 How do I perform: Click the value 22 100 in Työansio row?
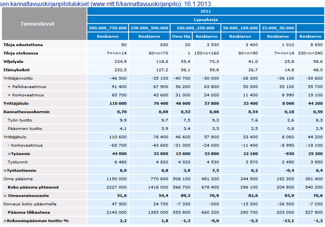(x=250, y=154)
